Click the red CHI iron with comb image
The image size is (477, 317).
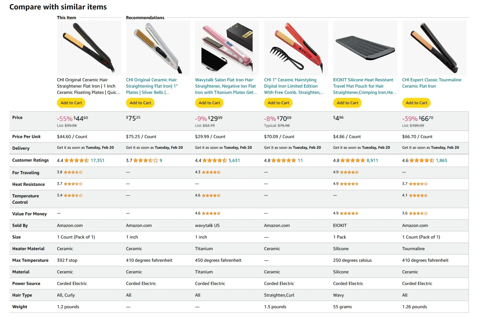[296, 48]
